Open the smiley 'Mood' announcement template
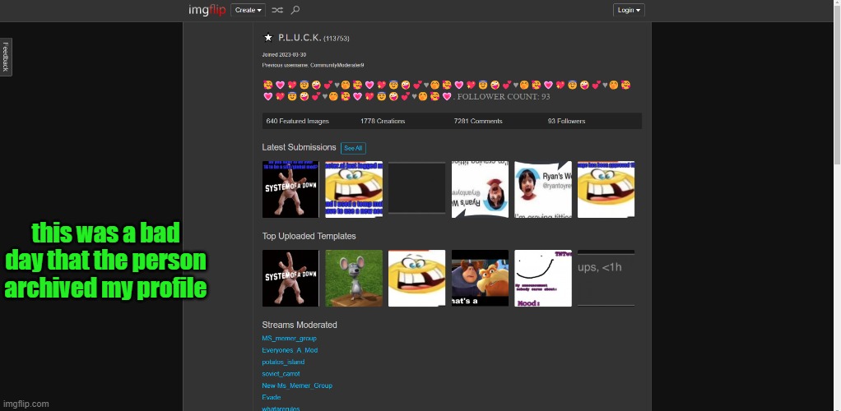Image resolution: width=841 pixels, height=411 pixels. (543, 278)
